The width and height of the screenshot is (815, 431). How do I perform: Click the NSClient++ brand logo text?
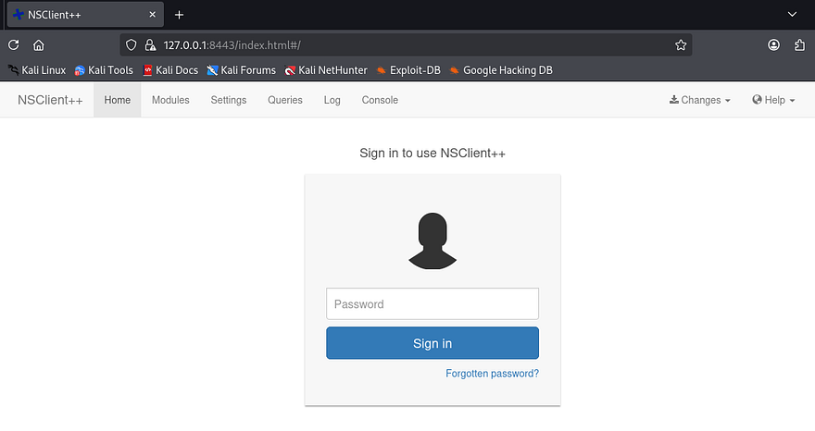[50, 100]
